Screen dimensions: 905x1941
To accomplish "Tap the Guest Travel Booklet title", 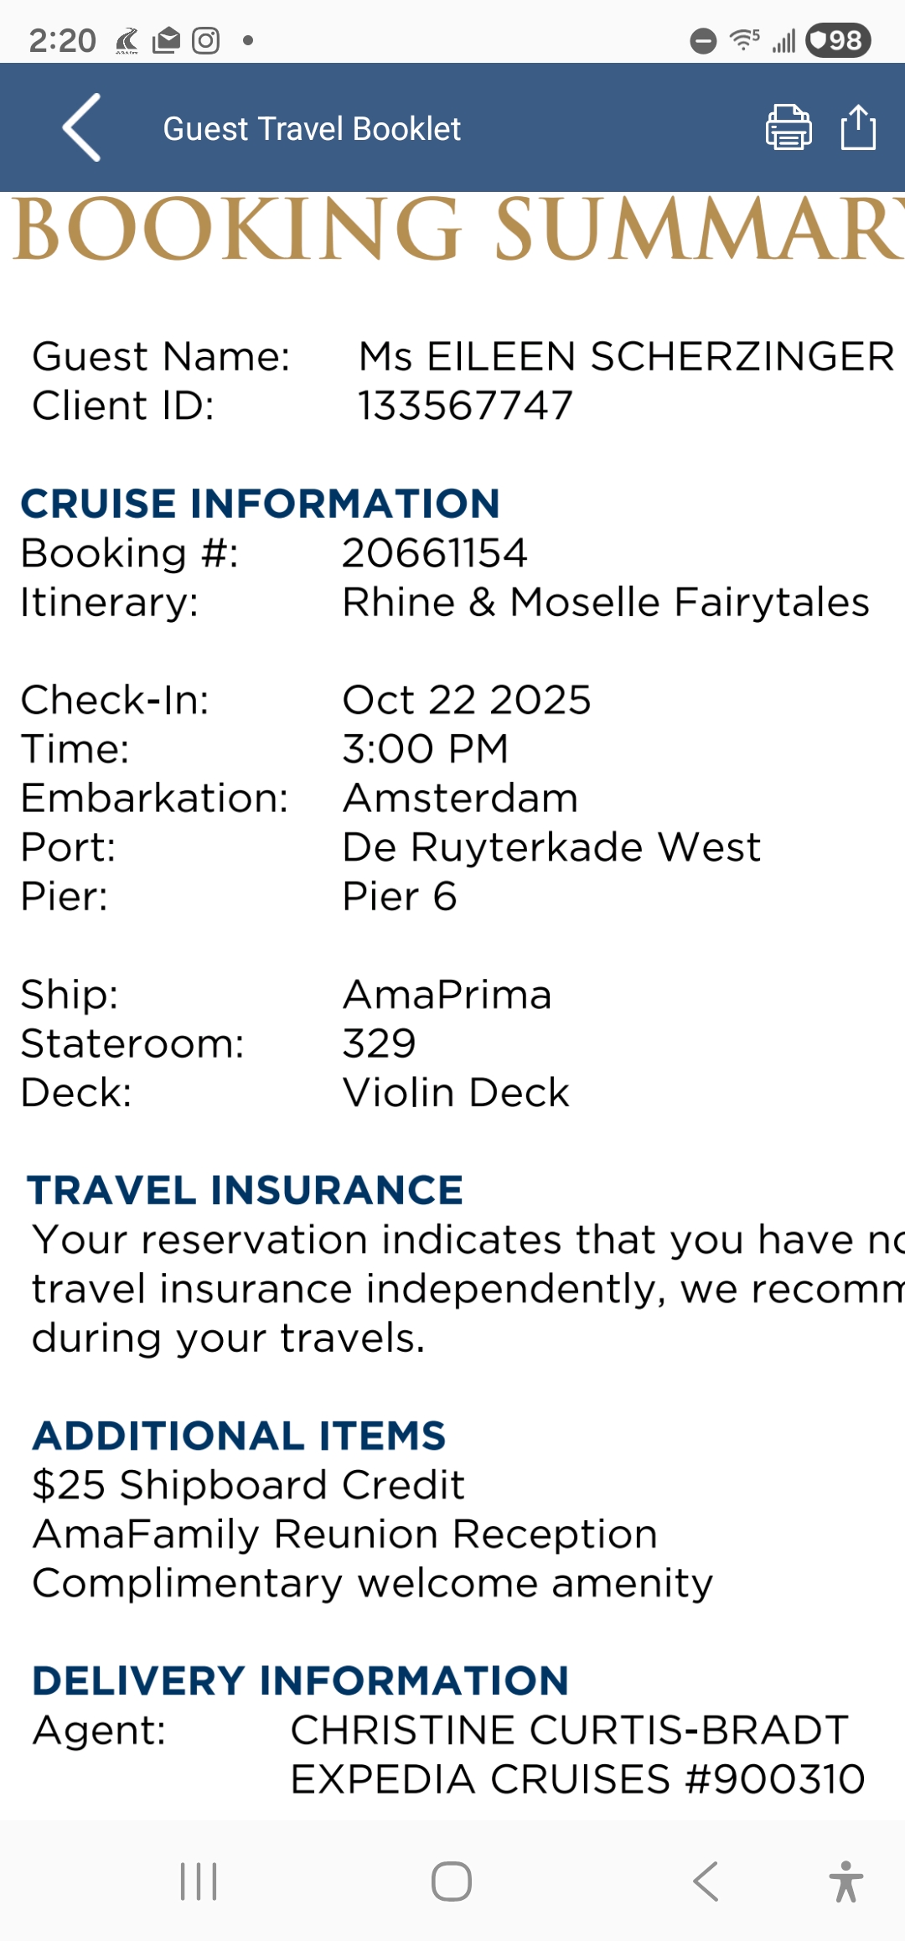I will (312, 129).
